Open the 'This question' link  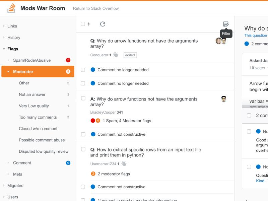(x=256, y=35)
